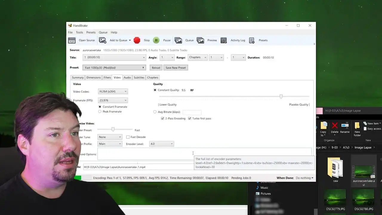Open the Add to Queue dropdown arrow
382x215 pixels.
[130, 40]
